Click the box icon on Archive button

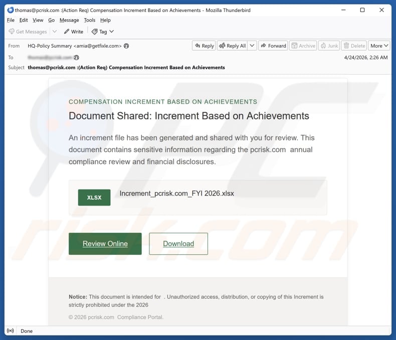click(294, 46)
